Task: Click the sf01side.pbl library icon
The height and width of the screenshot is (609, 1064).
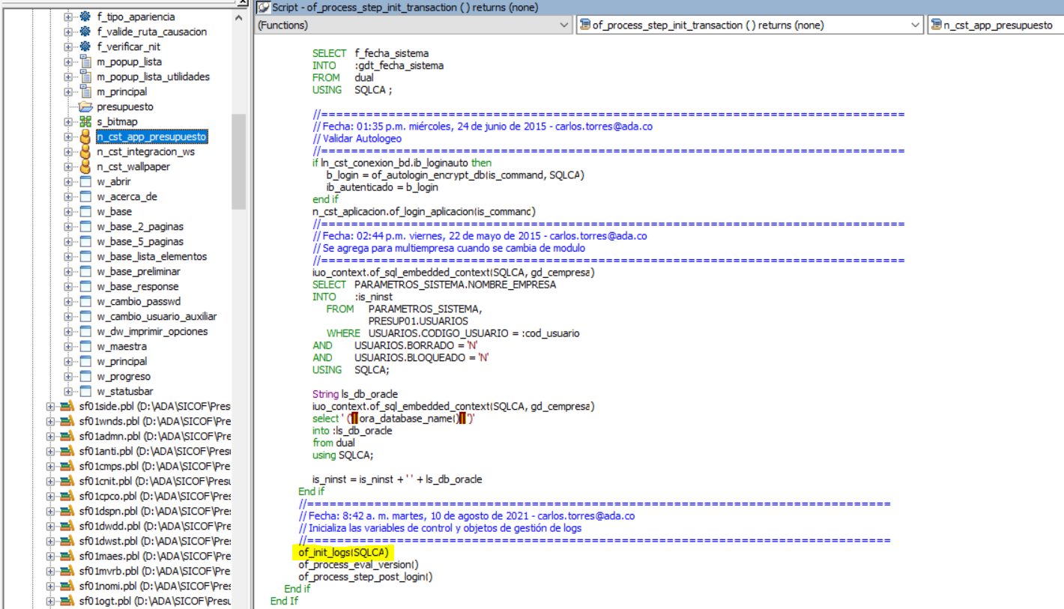Action: [67, 406]
